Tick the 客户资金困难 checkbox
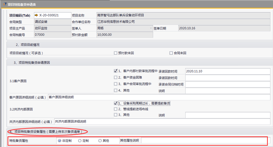The image size is (273, 147). tap(116, 78)
